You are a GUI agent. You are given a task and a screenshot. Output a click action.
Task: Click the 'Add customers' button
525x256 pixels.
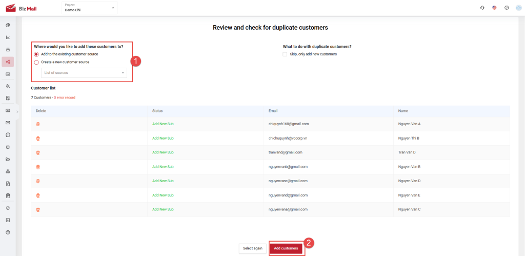286,248
